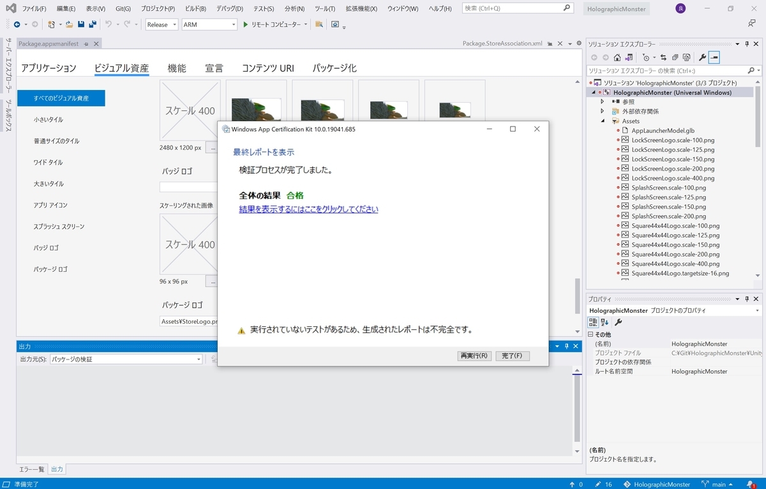The image size is (766, 489).
Task: Navigate backward with the blue arrow icon
Action: pos(17,24)
